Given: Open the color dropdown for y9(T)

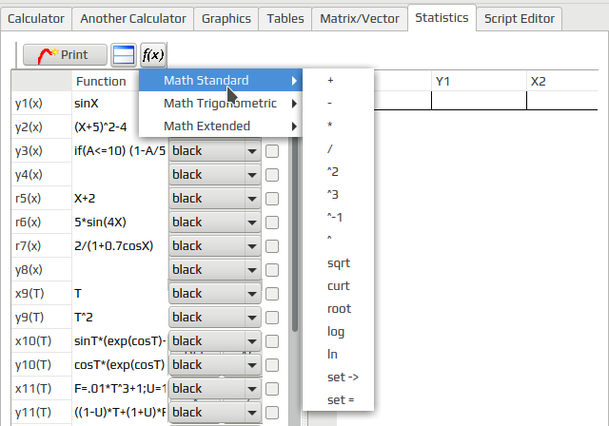Looking at the screenshot, I should point(215,317).
